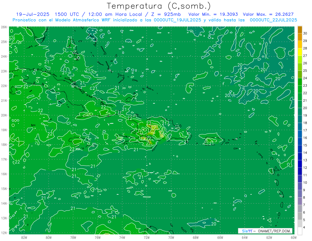Click the yellow colorbar segment between 27 and 28
This screenshot has width=312, height=241.
coord(300,52)
